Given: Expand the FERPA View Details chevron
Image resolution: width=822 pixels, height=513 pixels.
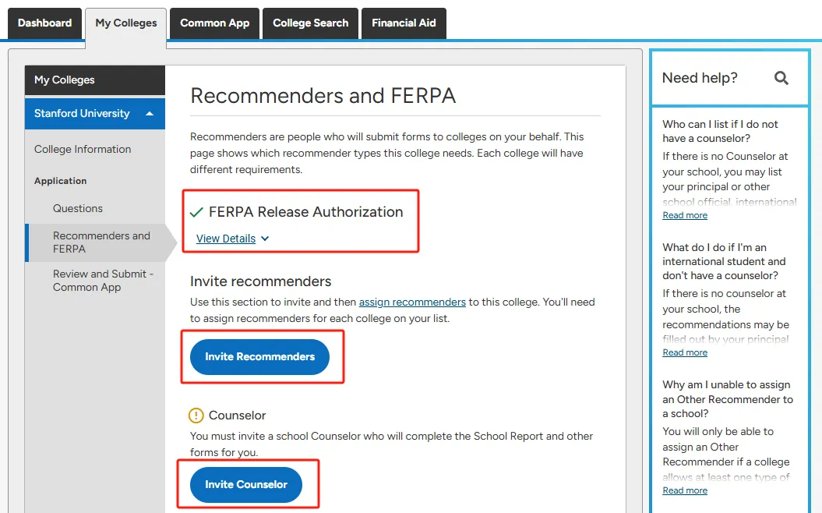Looking at the screenshot, I should [265, 239].
